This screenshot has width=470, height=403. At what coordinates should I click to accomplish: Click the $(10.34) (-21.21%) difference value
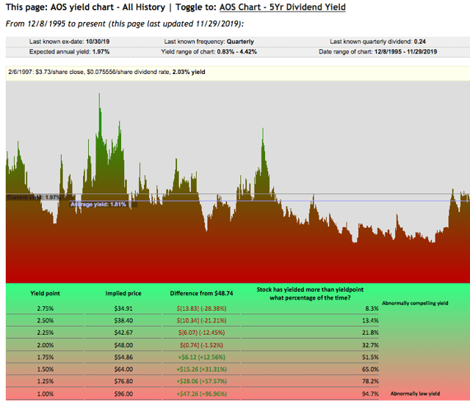pyautogui.click(x=201, y=320)
